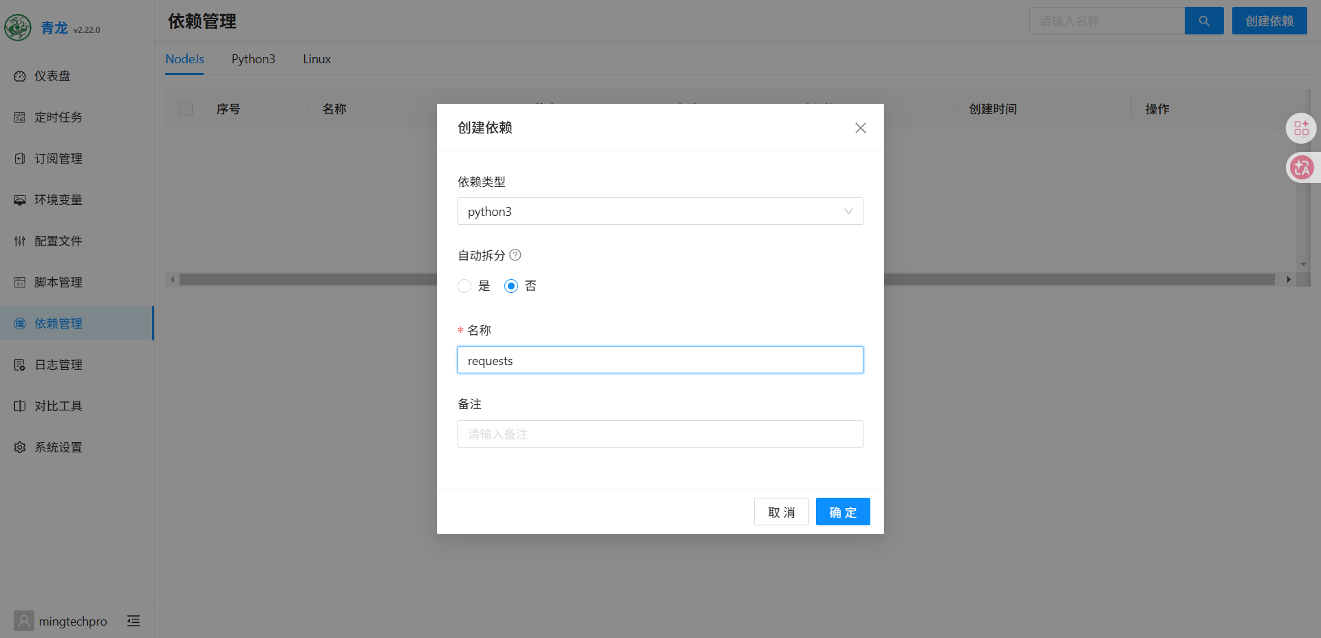1321x638 pixels.
Task: Click the scrollbar right arrow
Action: point(1289,280)
